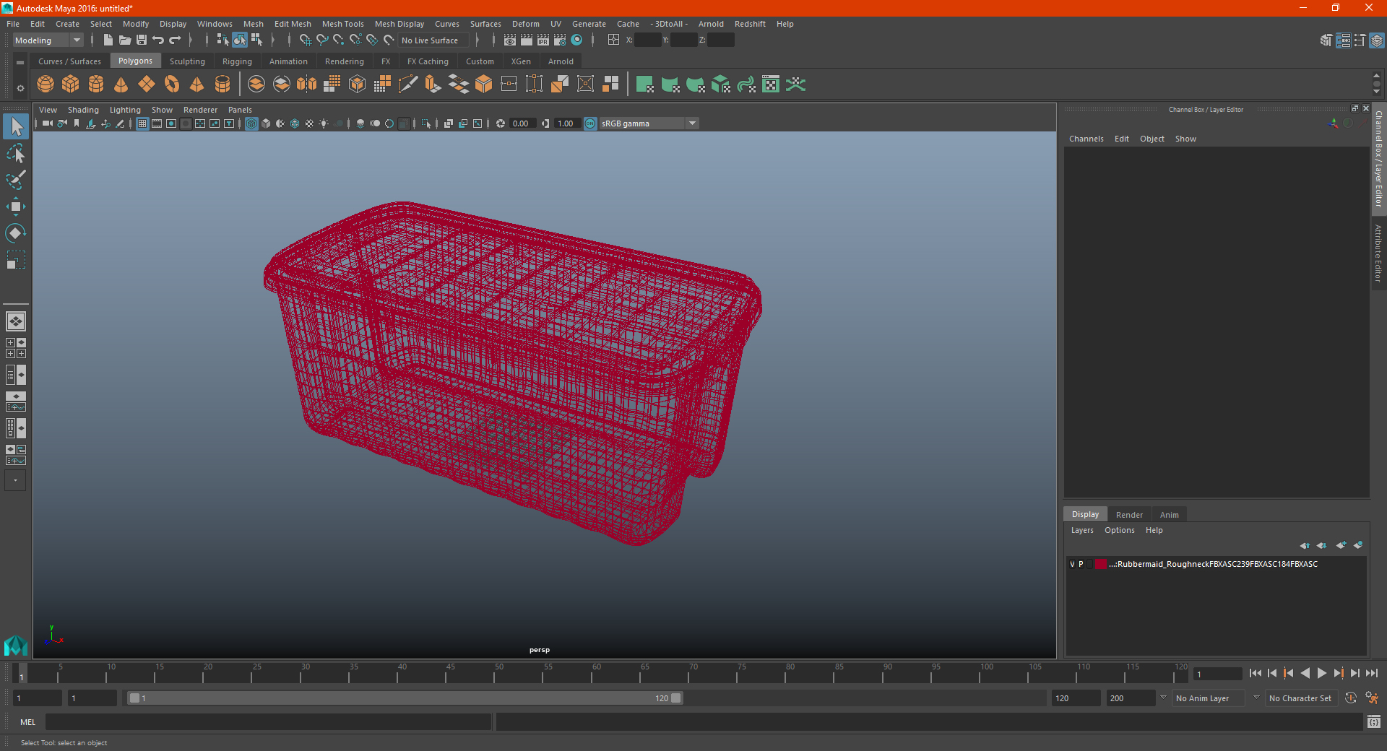The image size is (1387, 751).
Task: Open the shelf tab list menu
Action: (x=20, y=63)
